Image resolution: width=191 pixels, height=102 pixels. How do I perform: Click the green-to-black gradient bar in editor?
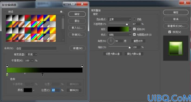pyautogui.click(x=45, y=70)
